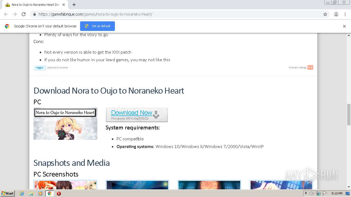Click the scrollbar up arrow
This screenshot has height=197, width=351.
click(x=349, y=35)
